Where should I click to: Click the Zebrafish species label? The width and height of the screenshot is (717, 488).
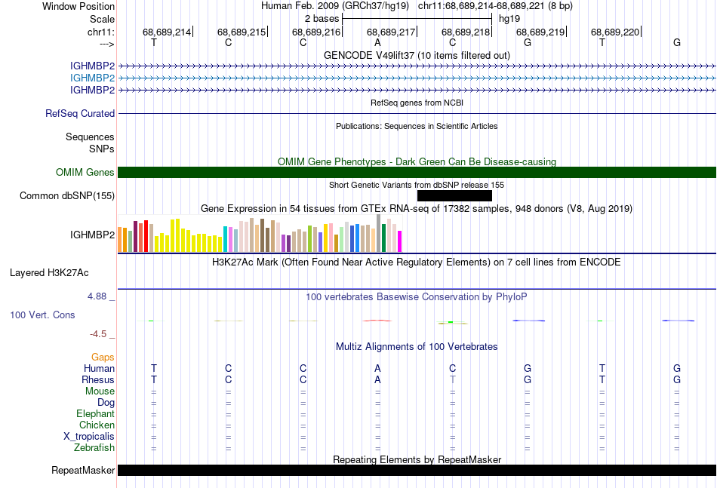(x=94, y=448)
